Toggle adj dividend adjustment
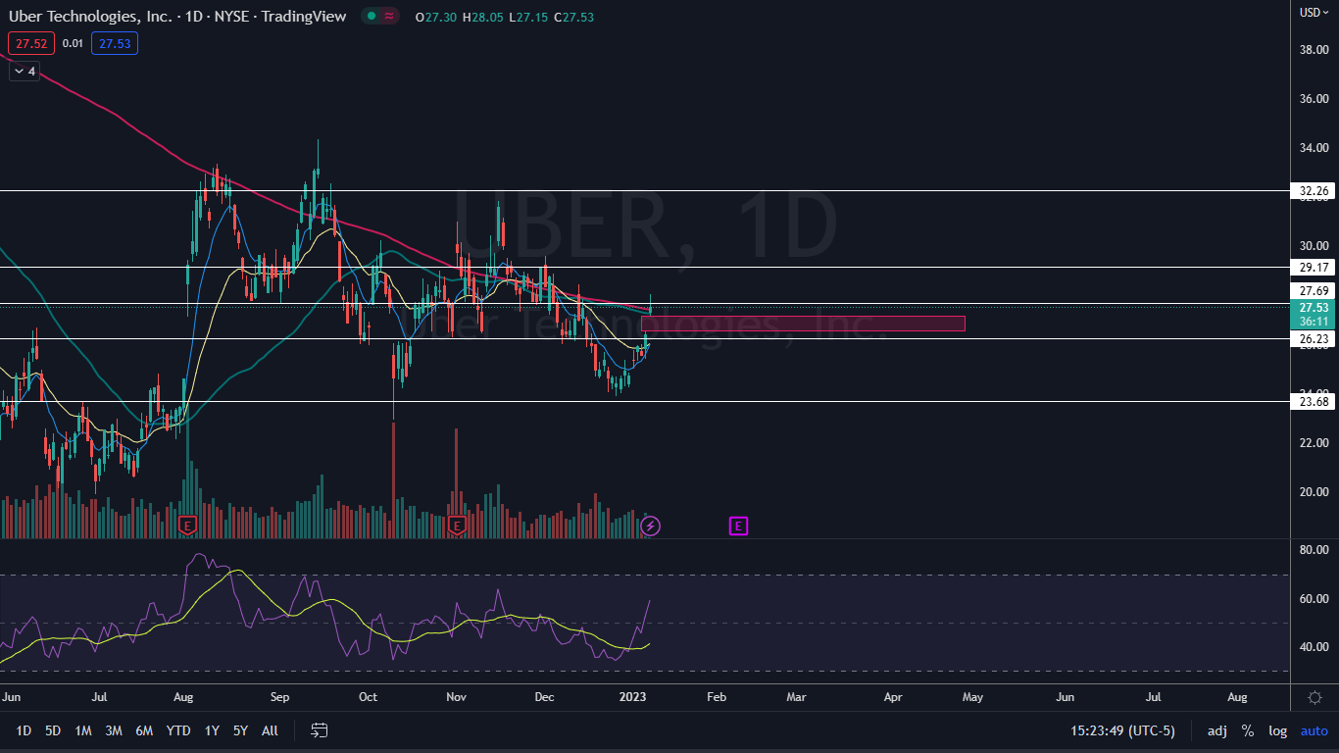 (x=1216, y=730)
